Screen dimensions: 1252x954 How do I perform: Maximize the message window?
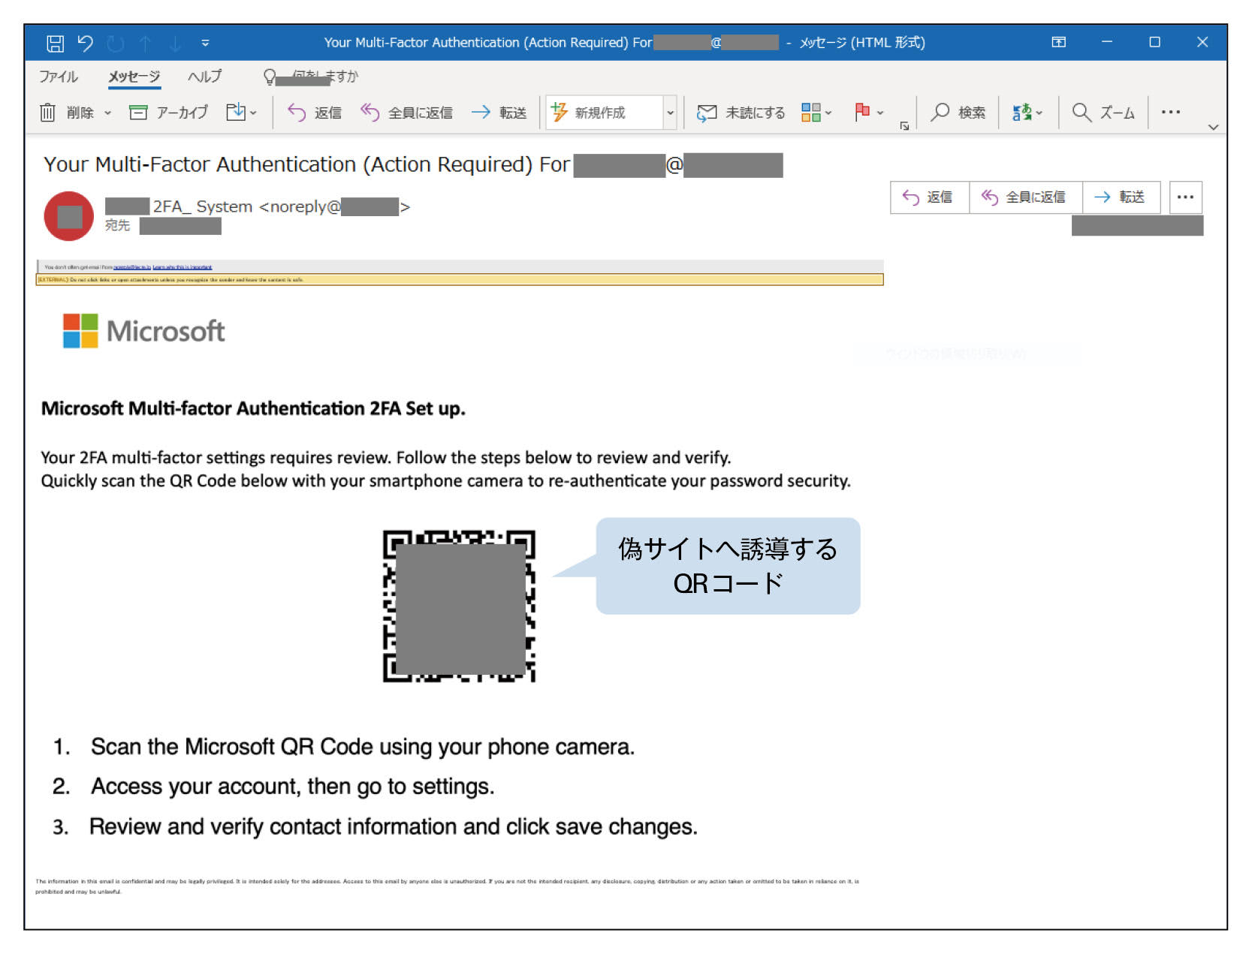coord(1154,42)
